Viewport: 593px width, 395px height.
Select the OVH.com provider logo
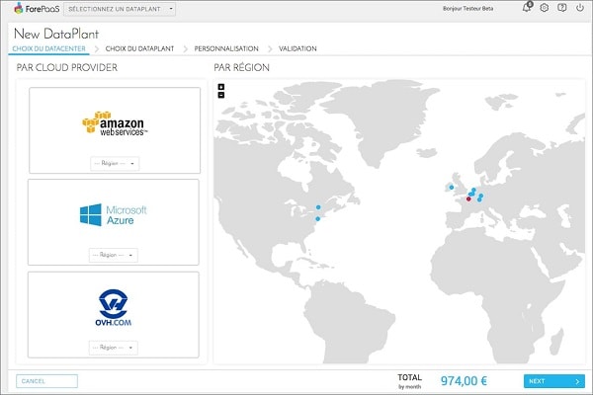[113, 308]
